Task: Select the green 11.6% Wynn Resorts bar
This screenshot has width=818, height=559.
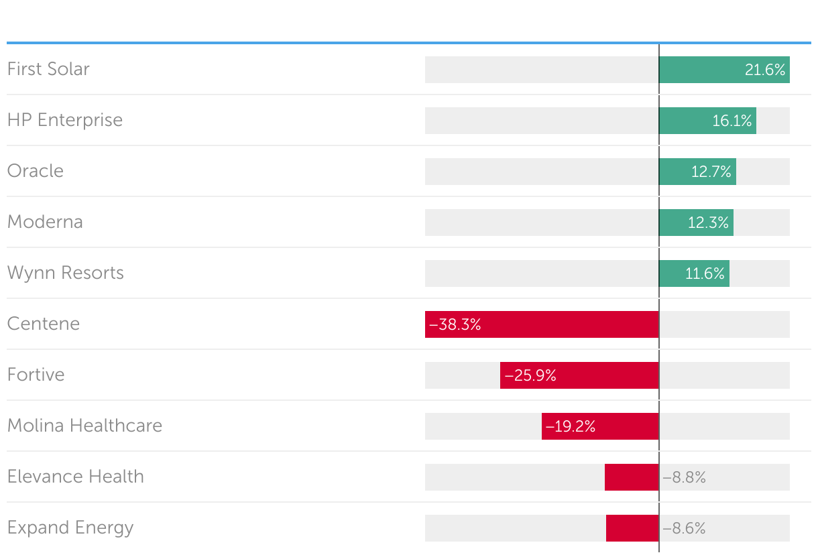Action: 694,273
